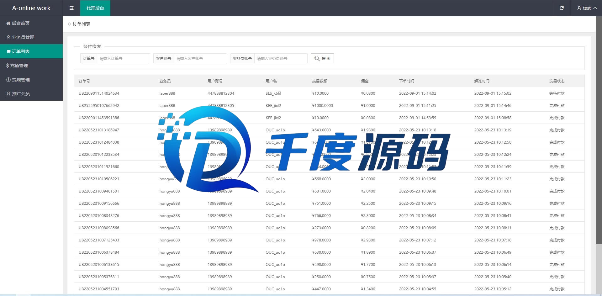Toggle the sidebar collapse hamburger icon
602x296 pixels.
point(71,8)
